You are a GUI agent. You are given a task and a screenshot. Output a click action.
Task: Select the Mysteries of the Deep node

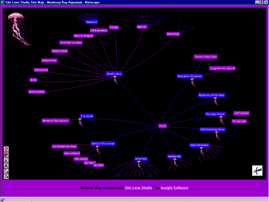click(211, 95)
